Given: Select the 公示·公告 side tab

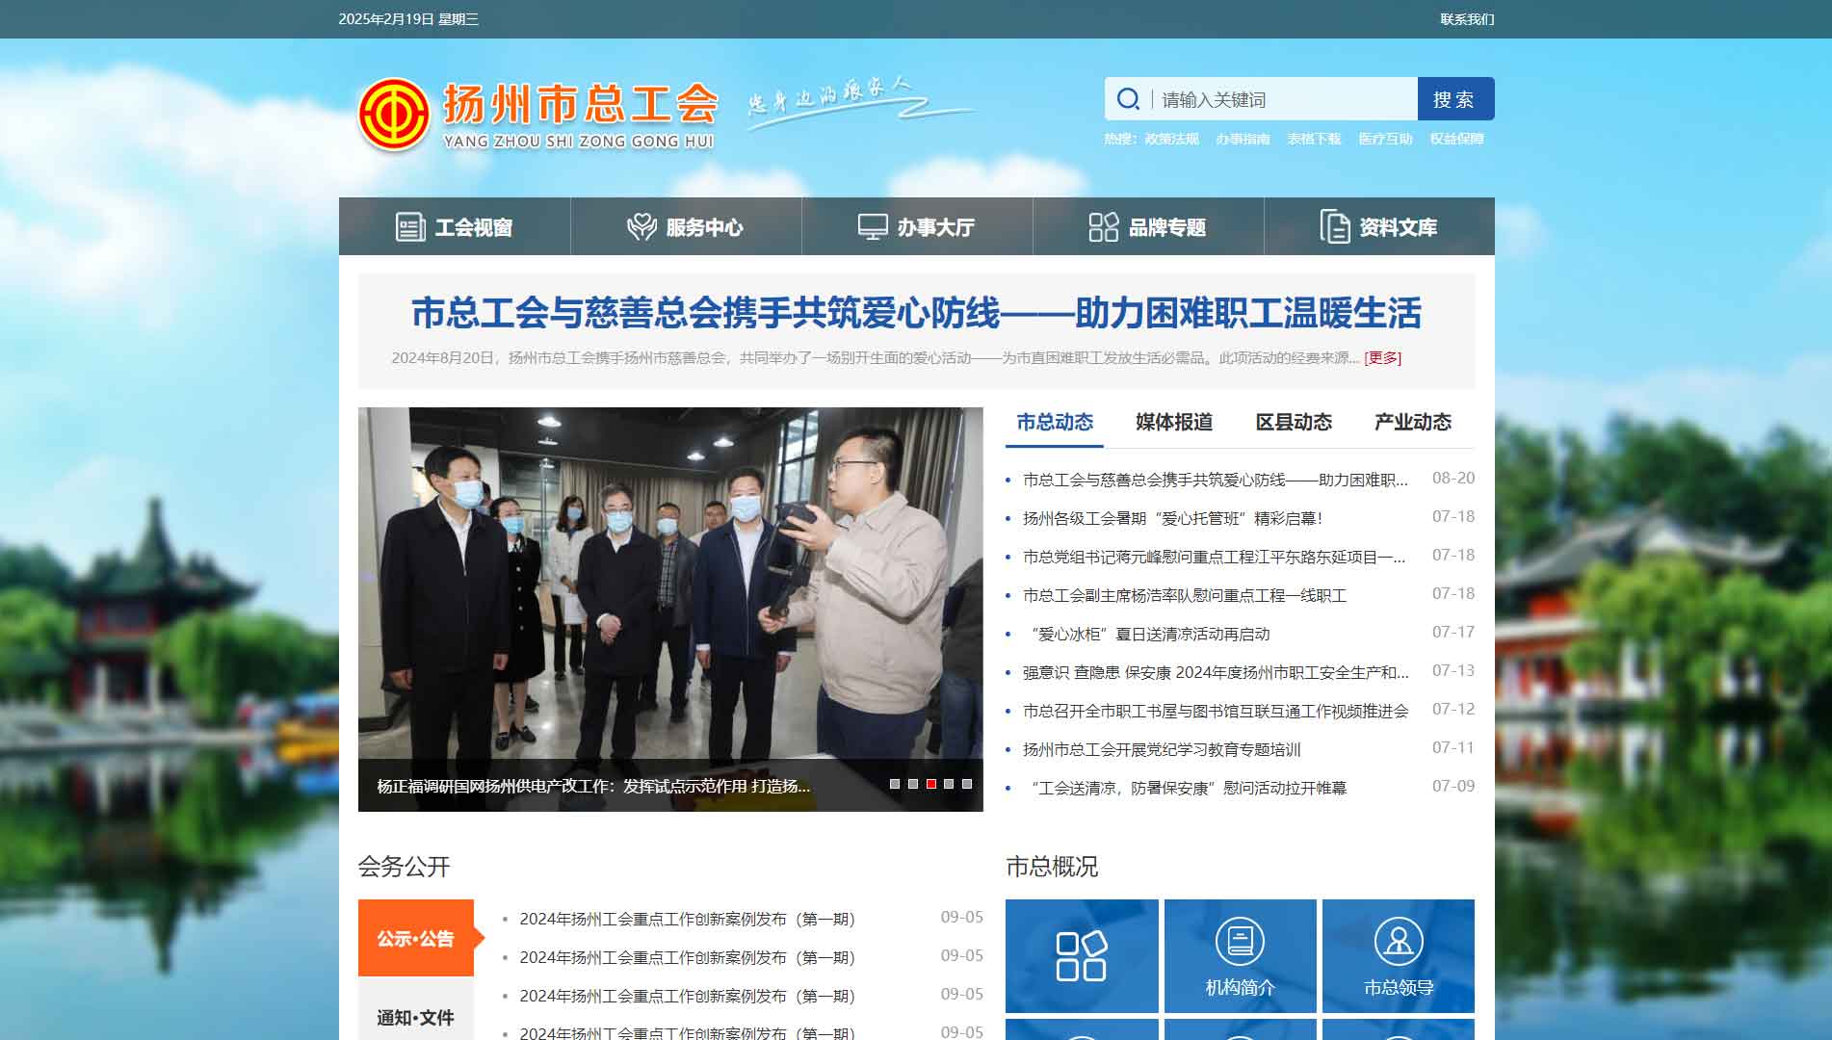Looking at the screenshot, I should coord(416,938).
